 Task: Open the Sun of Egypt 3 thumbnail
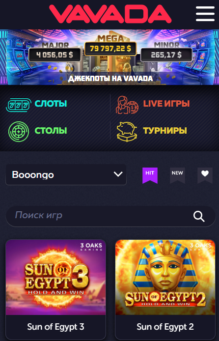[x=55, y=277]
